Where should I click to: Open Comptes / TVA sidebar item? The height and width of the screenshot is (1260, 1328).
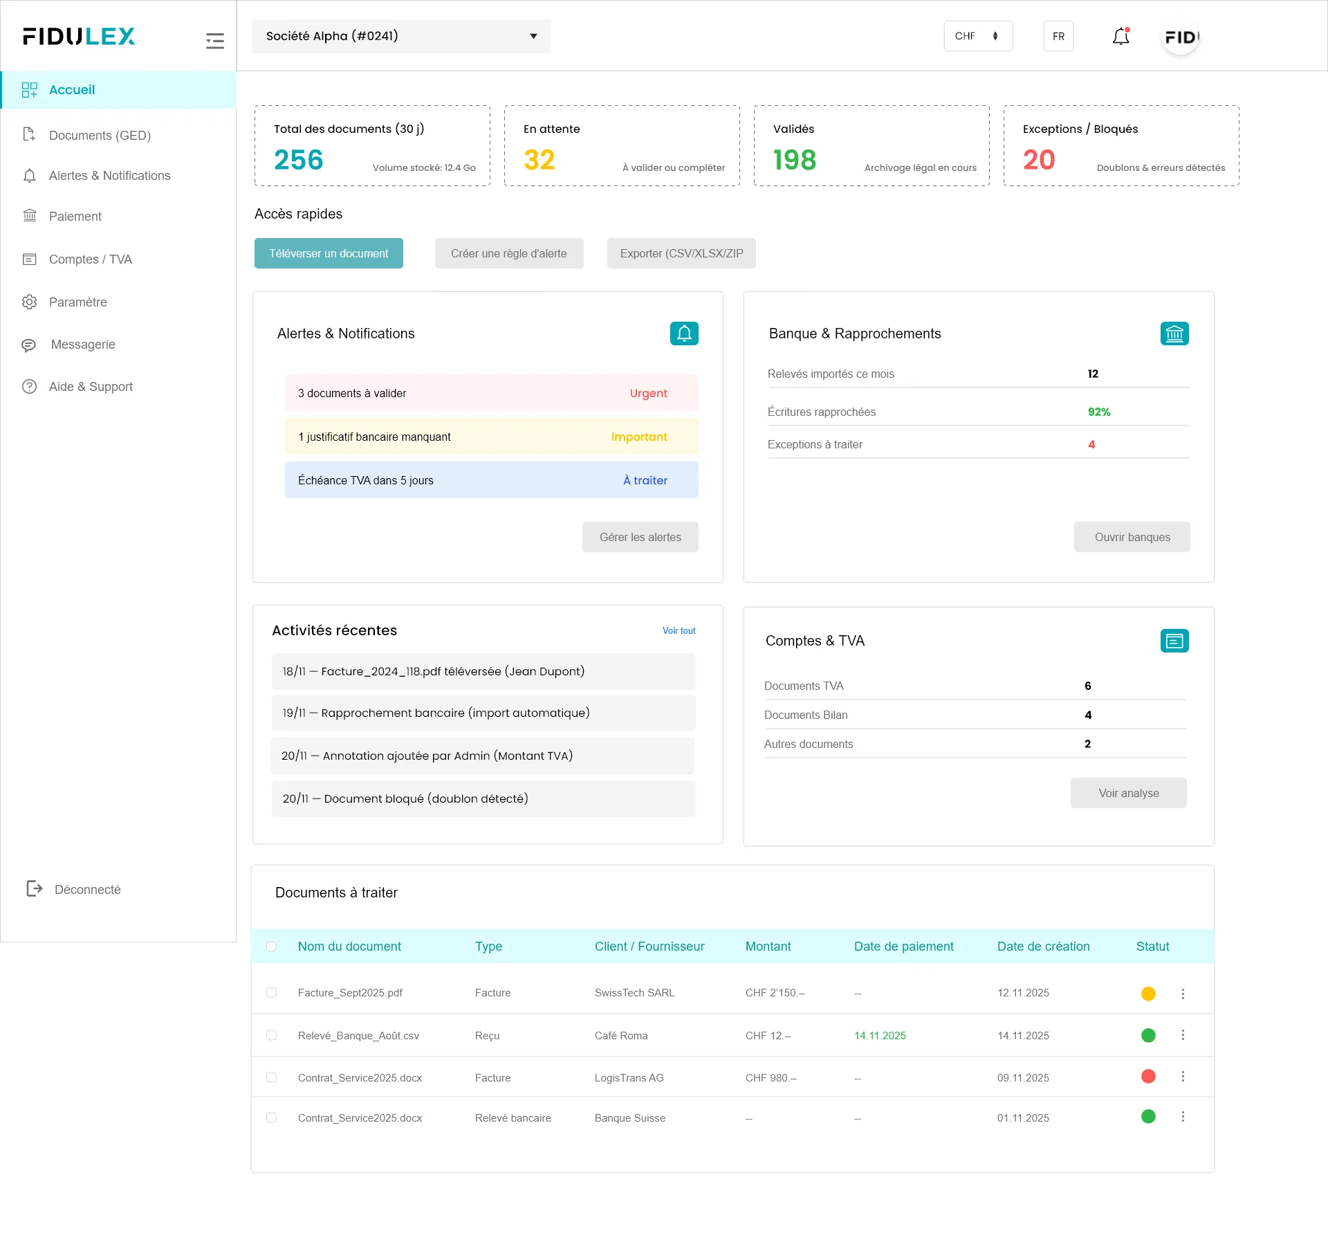(x=90, y=259)
